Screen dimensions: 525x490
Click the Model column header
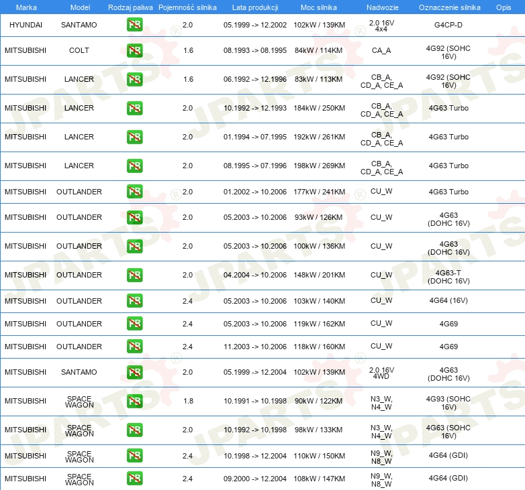tap(79, 7)
